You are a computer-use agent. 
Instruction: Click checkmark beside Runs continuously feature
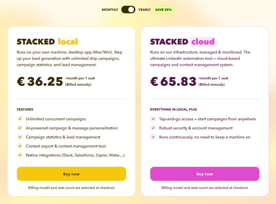[x=153, y=137]
